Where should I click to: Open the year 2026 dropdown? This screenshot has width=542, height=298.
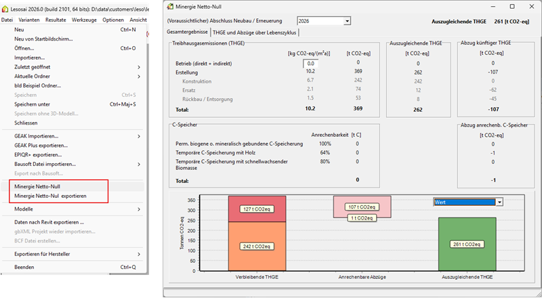347,22
